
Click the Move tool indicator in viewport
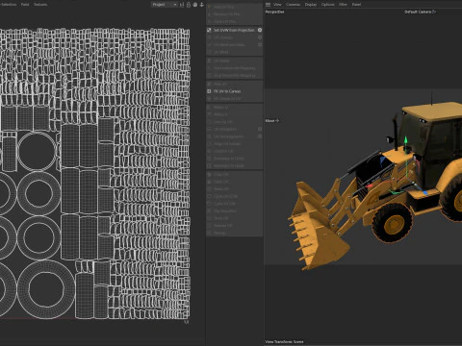pyautogui.click(x=272, y=121)
